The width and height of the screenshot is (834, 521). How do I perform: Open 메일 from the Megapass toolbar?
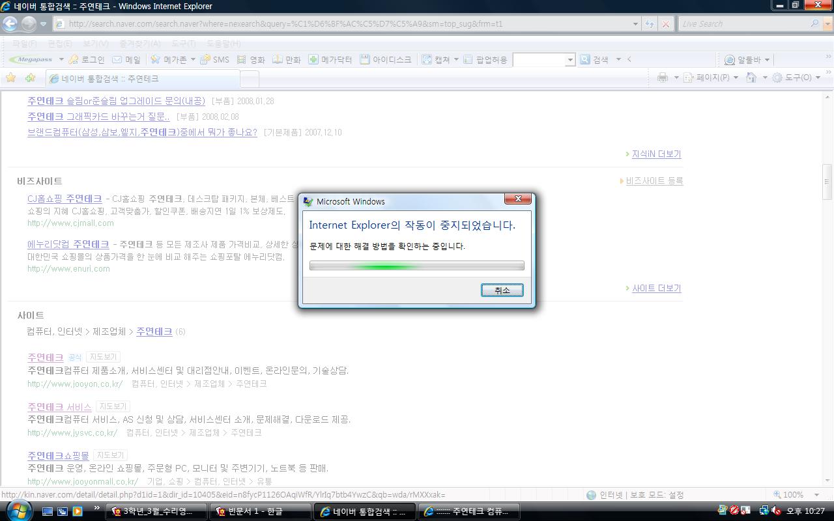126,59
